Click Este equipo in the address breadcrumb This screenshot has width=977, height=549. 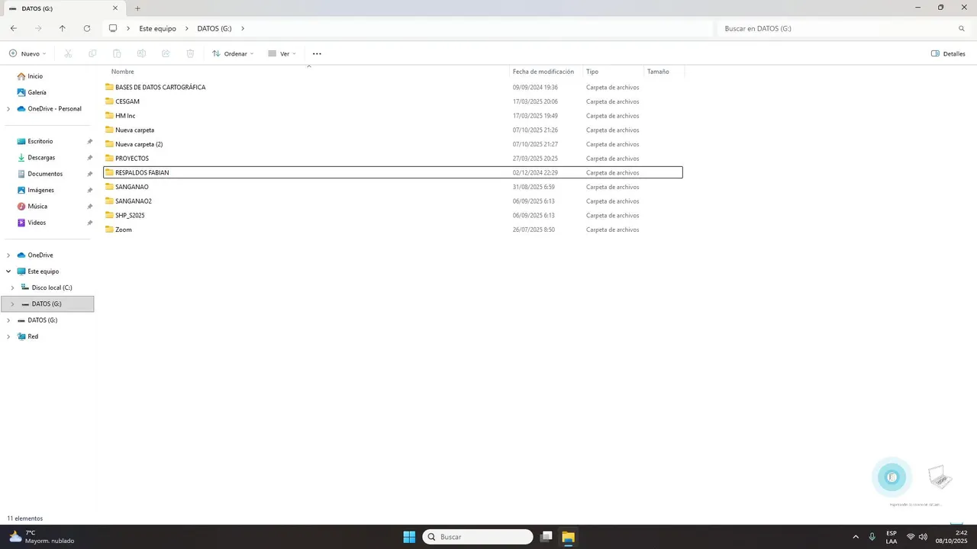point(157,28)
